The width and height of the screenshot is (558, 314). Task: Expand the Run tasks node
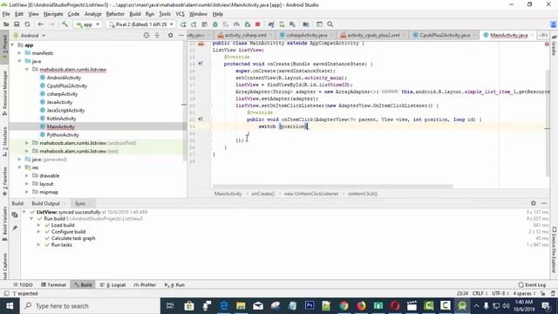(38, 245)
